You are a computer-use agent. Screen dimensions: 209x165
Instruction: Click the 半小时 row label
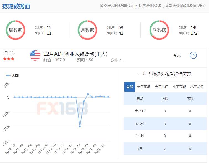[x=140, y=111]
